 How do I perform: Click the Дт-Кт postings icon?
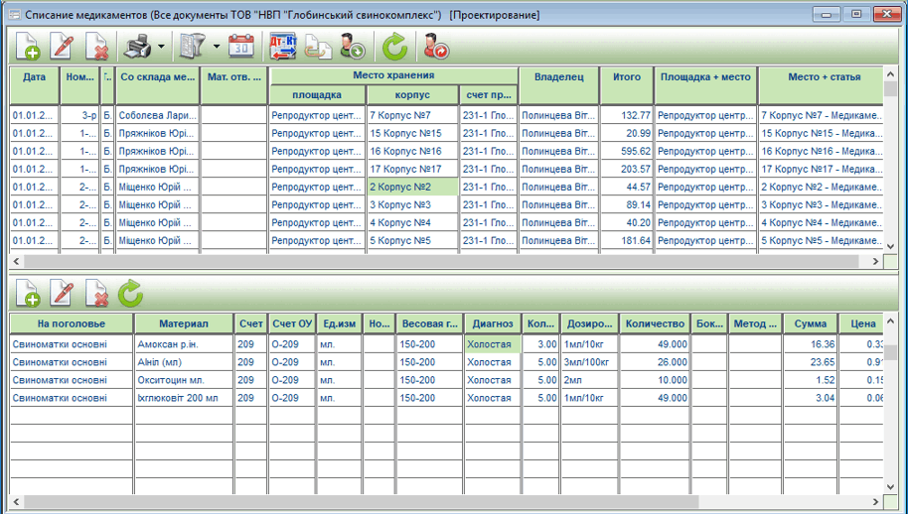click(283, 46)
